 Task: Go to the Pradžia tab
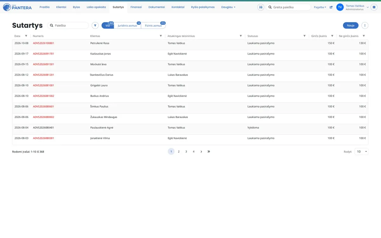pos(44,7)
